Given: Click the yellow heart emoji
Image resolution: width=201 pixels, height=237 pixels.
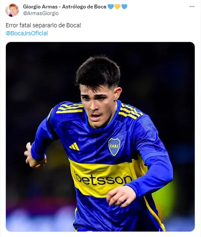Looking at the screenshot, I should (118, 7).
